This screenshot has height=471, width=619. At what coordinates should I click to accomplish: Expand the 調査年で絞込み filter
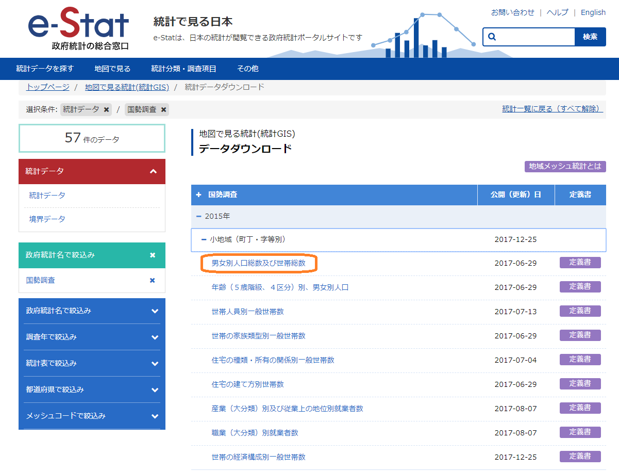point(155,337)
